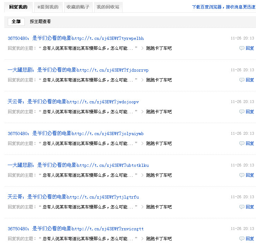Open the 收藏的贴子 tab
The image size is (256, 243).
tap(78, 7)
